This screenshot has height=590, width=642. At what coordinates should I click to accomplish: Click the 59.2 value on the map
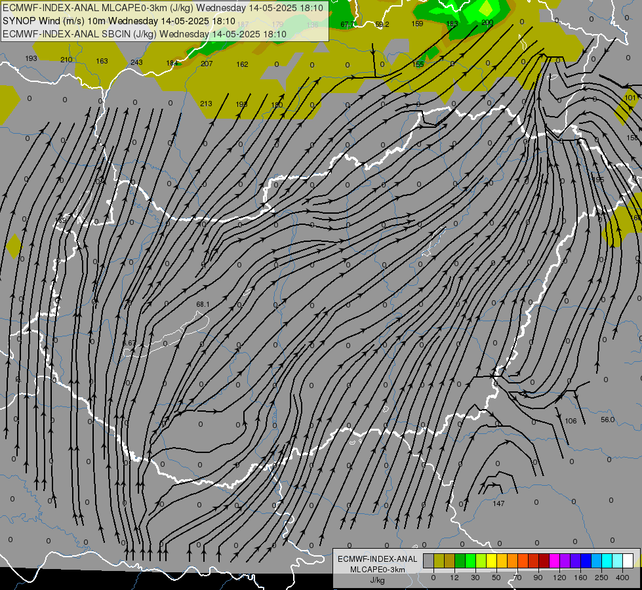(x=382, y=24)
